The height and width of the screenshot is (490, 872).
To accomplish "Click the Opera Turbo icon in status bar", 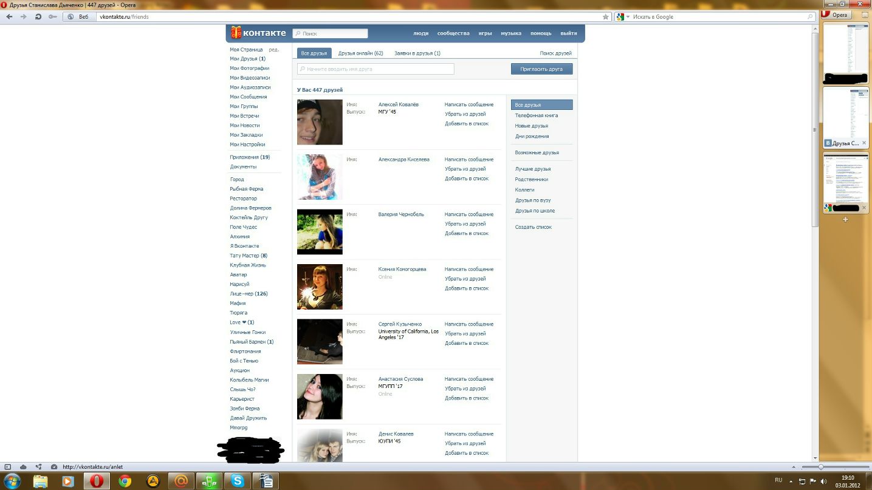I will tap(54, 467).
